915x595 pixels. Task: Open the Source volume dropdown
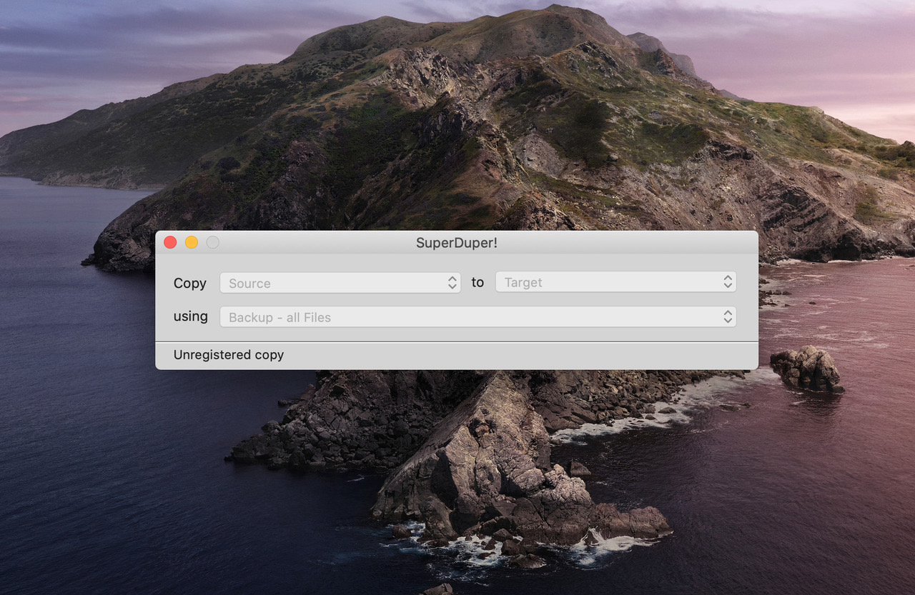tap(340, 283)
